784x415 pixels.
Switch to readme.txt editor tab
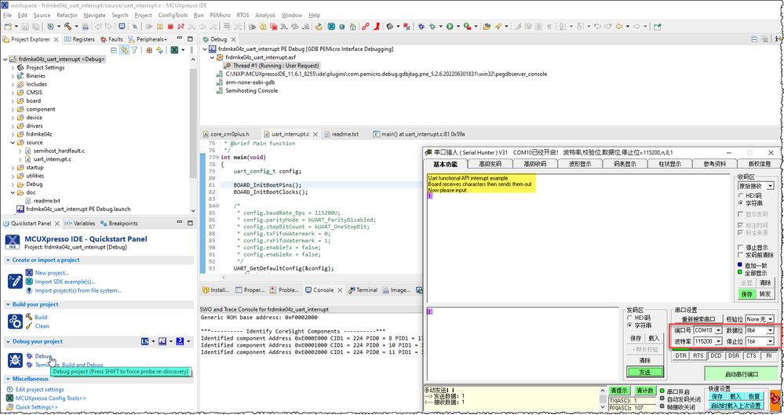coord(341,134)
